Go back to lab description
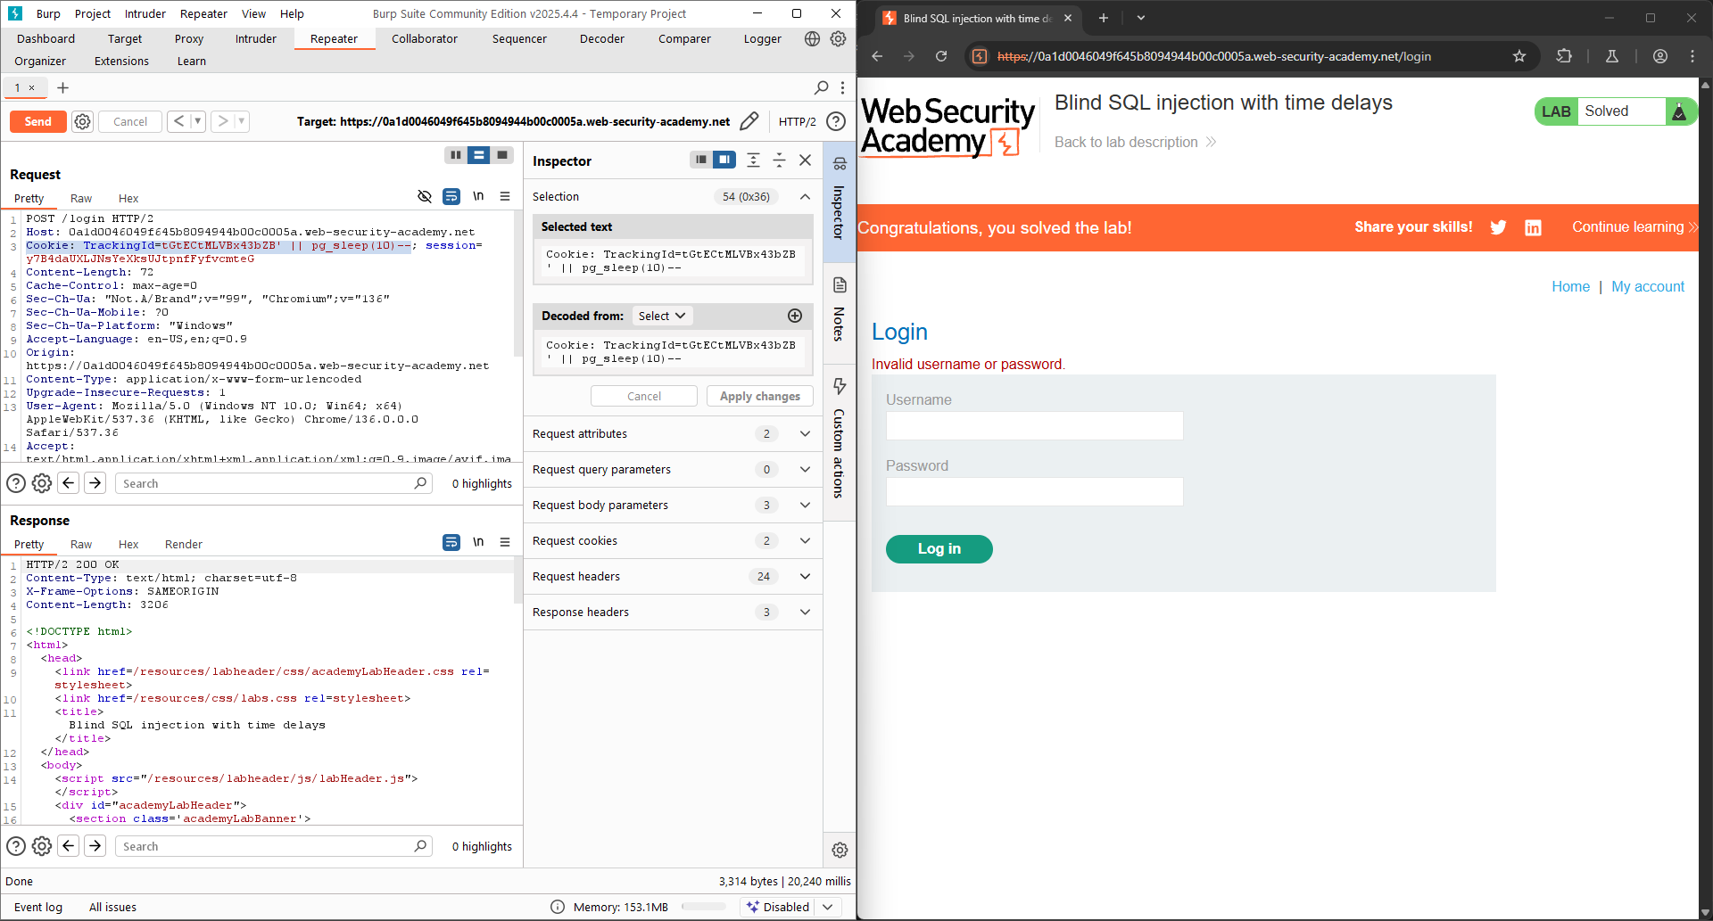This screenshot has height=921, width=1713. point(1135,142)
